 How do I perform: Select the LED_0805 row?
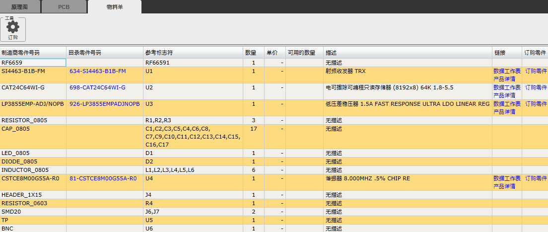coord(274,154)
